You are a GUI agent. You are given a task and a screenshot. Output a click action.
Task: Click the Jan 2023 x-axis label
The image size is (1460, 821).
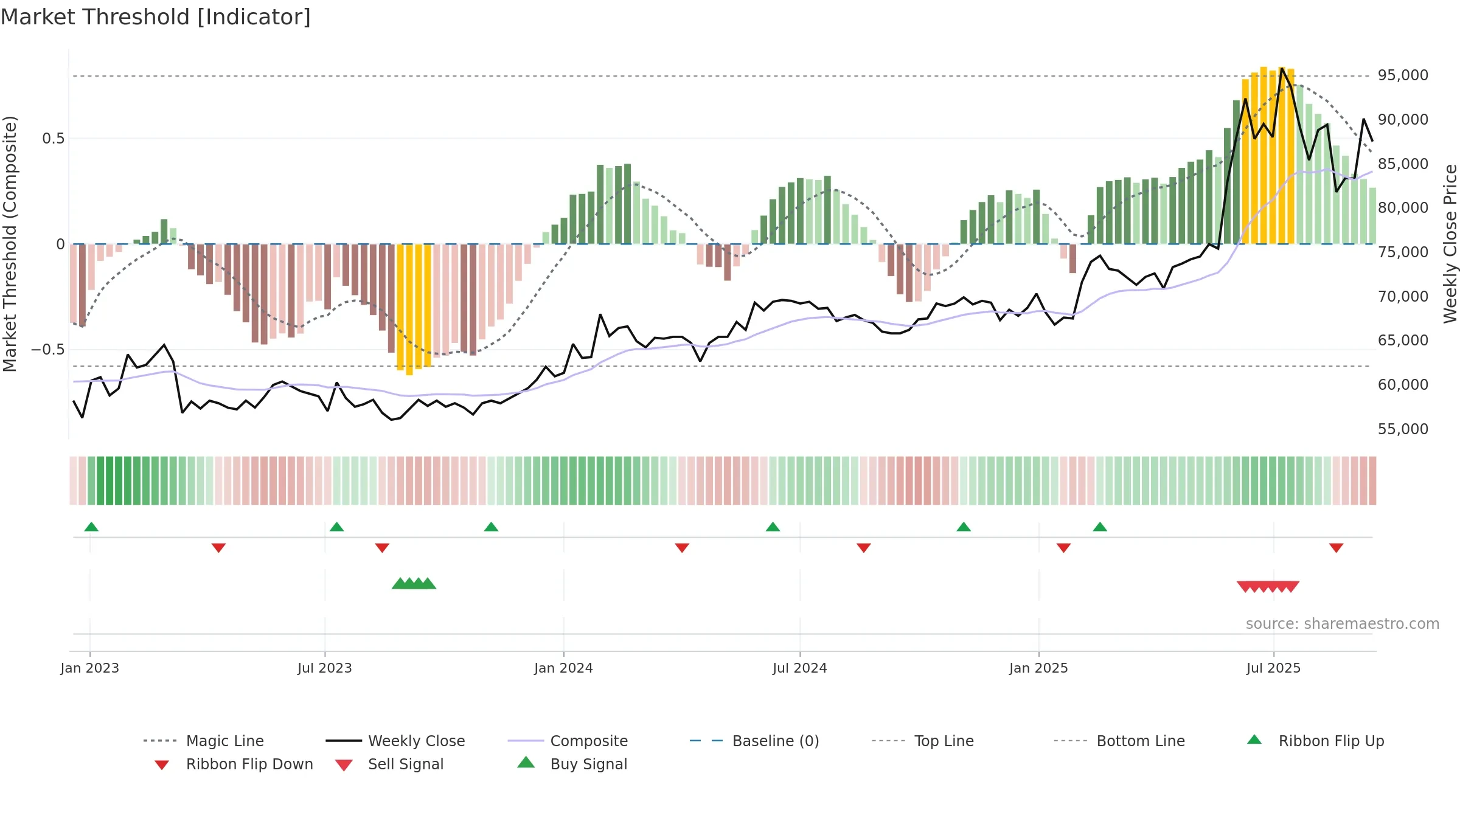click(90, 668)
